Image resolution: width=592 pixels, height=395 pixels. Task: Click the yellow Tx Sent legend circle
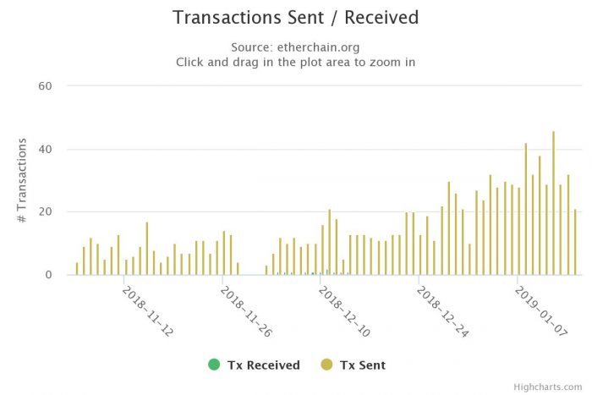click(x=326, y=365)
